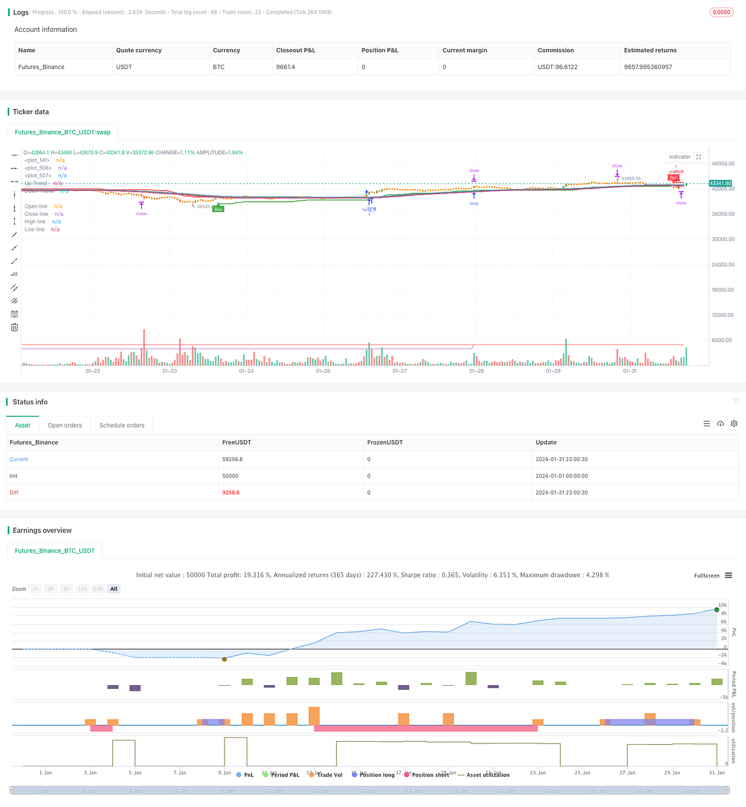Click the FullScreen button in Earnings overview

706,576
